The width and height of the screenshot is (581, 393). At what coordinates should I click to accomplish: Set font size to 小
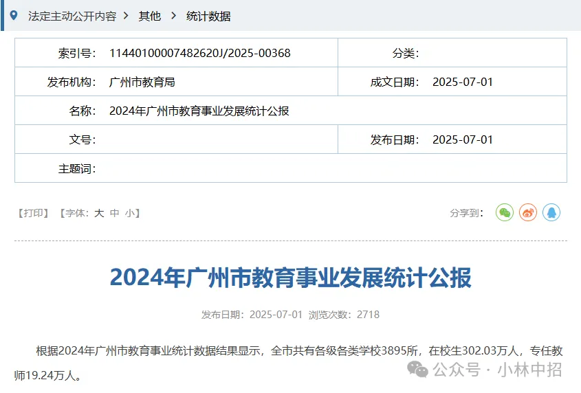130,213
